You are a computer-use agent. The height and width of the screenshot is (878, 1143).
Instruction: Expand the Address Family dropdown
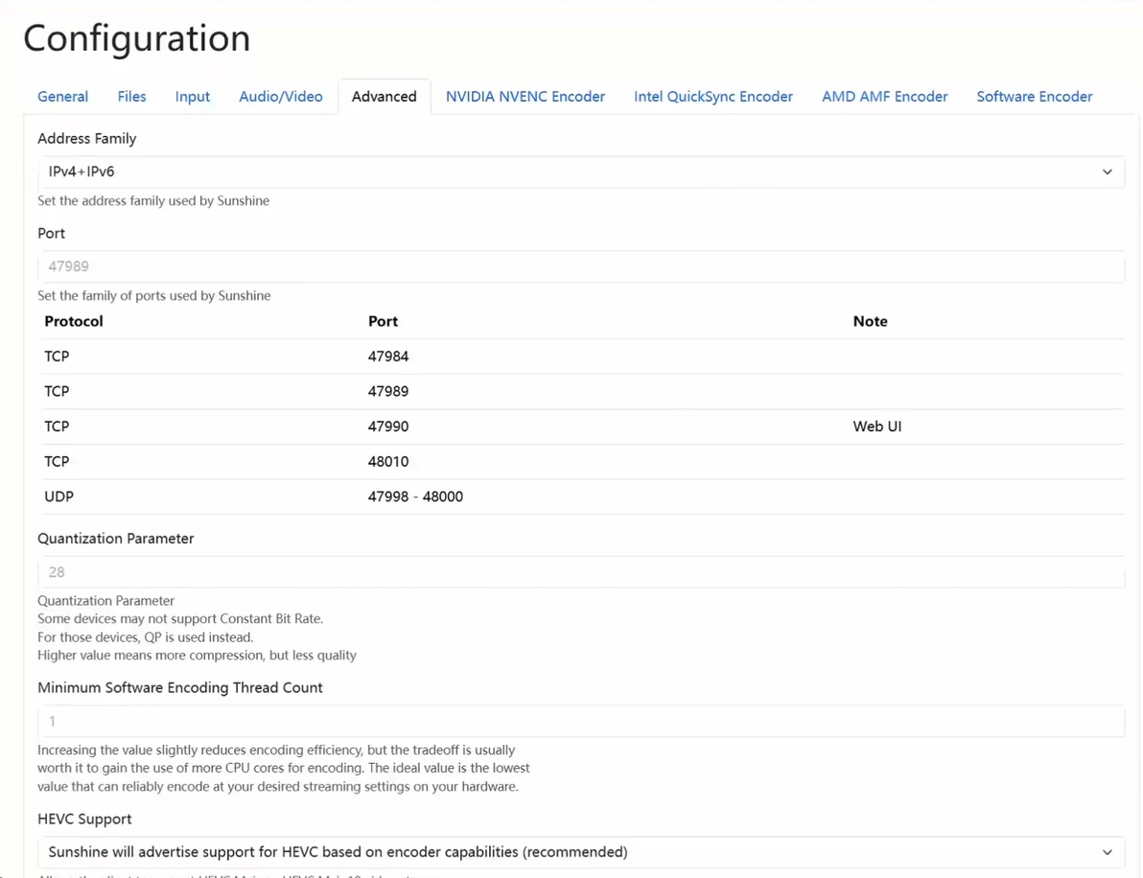(x=580, y=172)
